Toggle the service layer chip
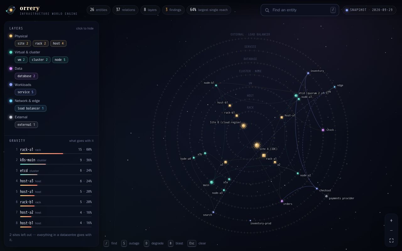402x251 pixels. (x=25, y=92)
